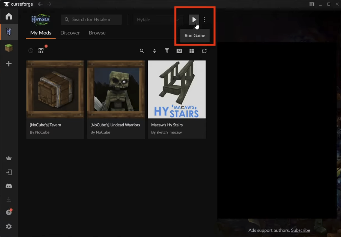Go to the Home sidebar icon

(9, 17)
